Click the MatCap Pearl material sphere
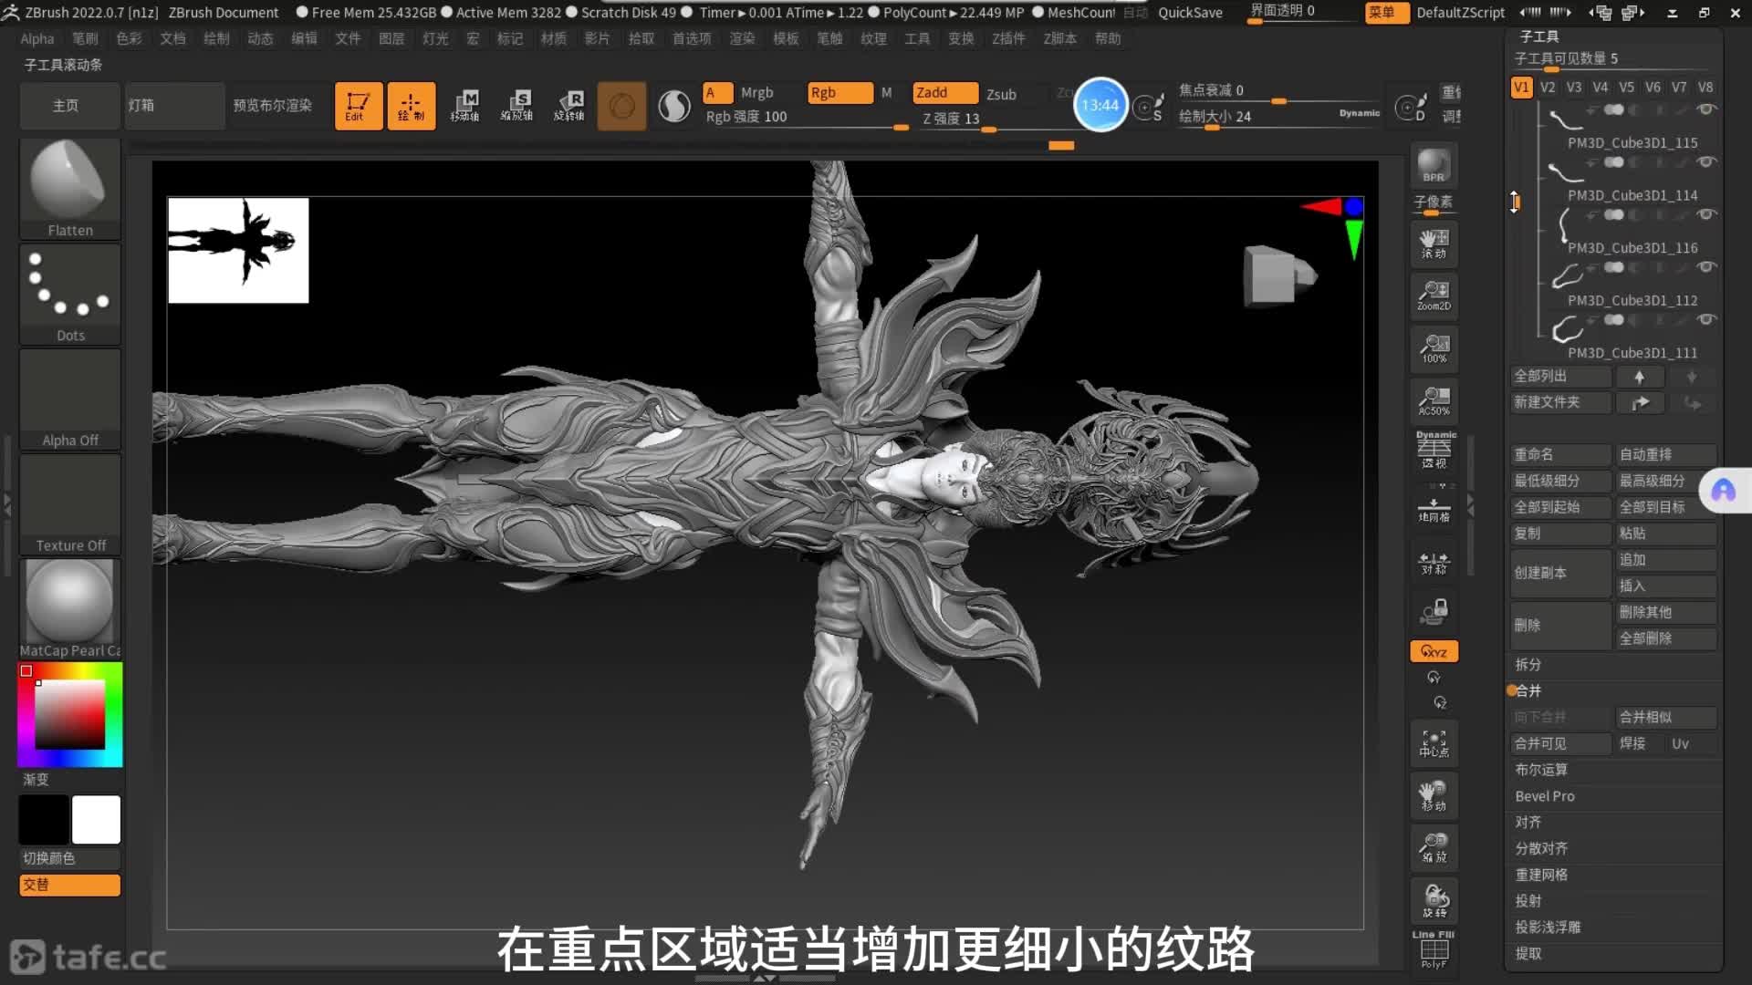1752x985 pixels. (x=69, y=602)
